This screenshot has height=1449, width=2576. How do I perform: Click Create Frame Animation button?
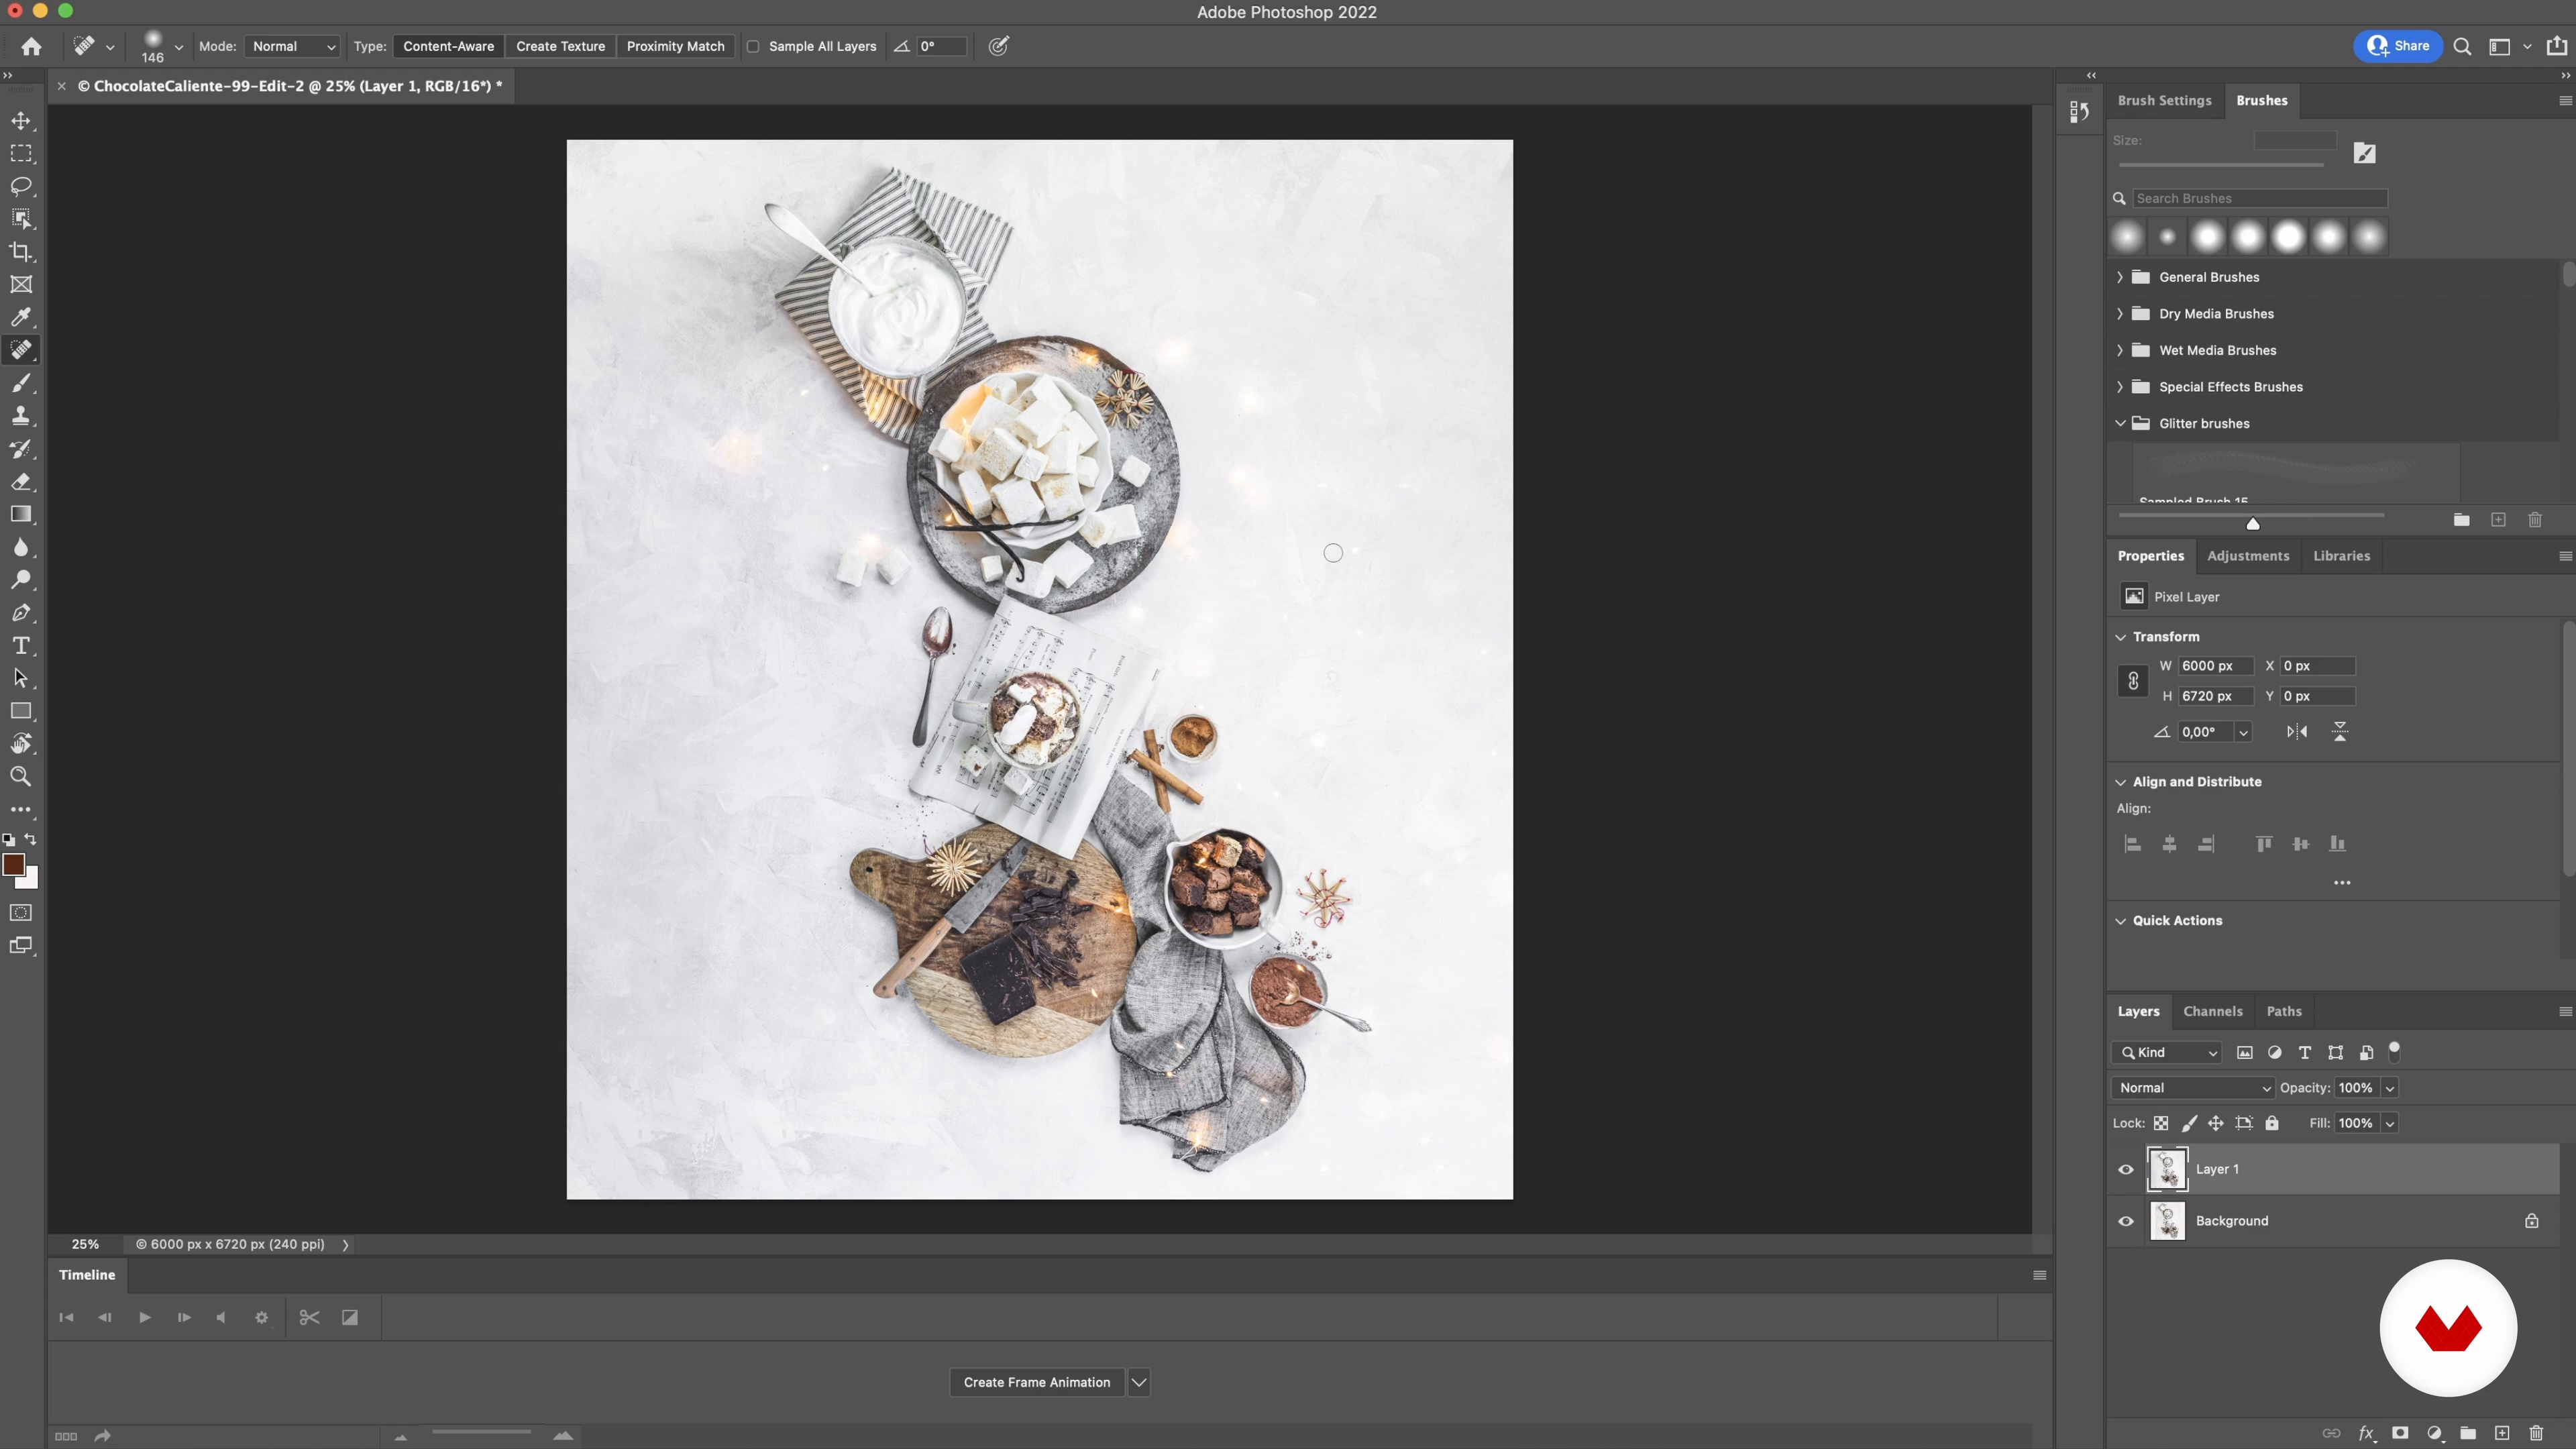[x=1036, y=1382]
